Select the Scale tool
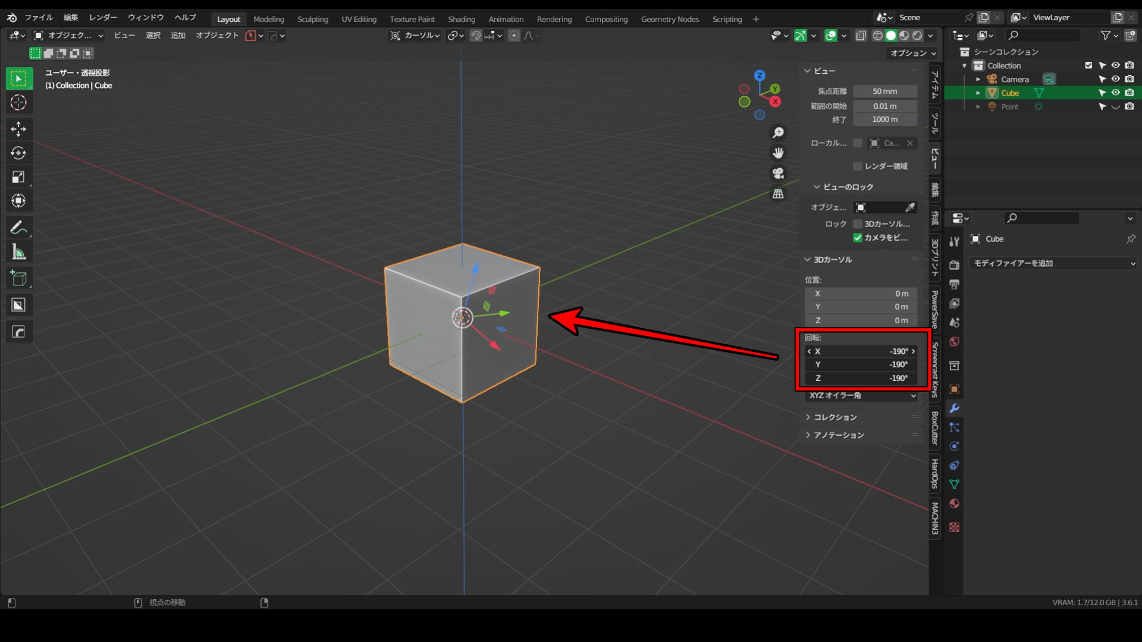1142x642 pixels. click(x=18, y=177)
